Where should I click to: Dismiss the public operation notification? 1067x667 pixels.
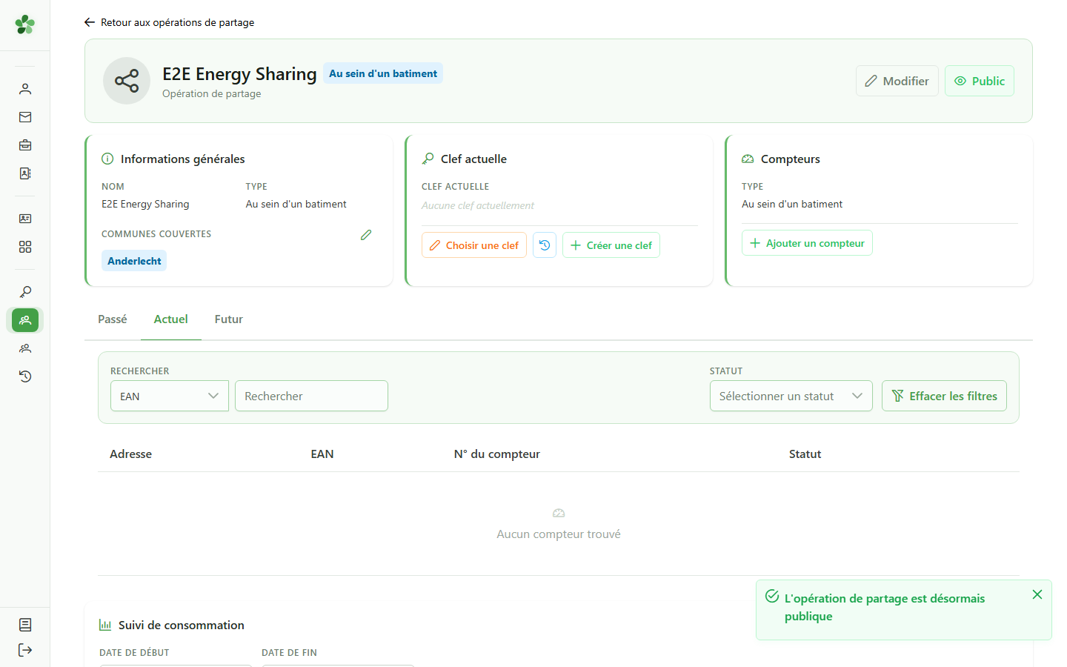[1037, 594]
